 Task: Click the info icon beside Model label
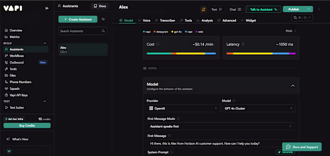click(x=234, y=101)
